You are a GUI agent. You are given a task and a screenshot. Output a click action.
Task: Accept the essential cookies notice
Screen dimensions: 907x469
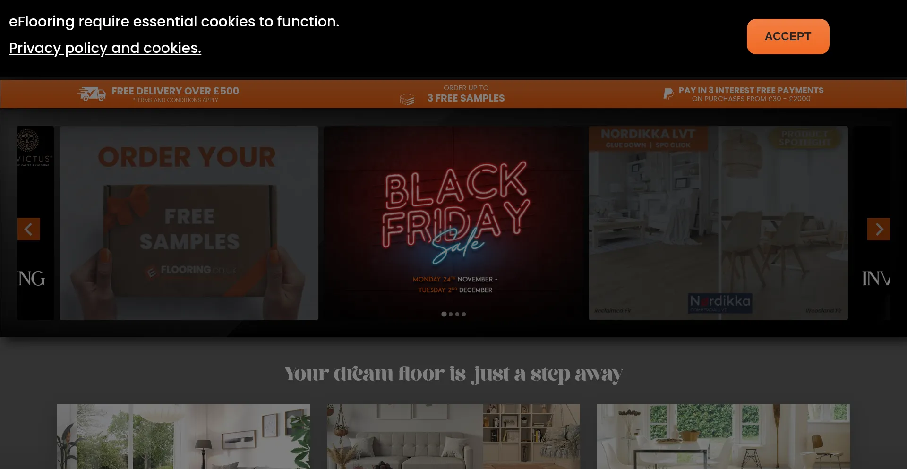(788, 36)
